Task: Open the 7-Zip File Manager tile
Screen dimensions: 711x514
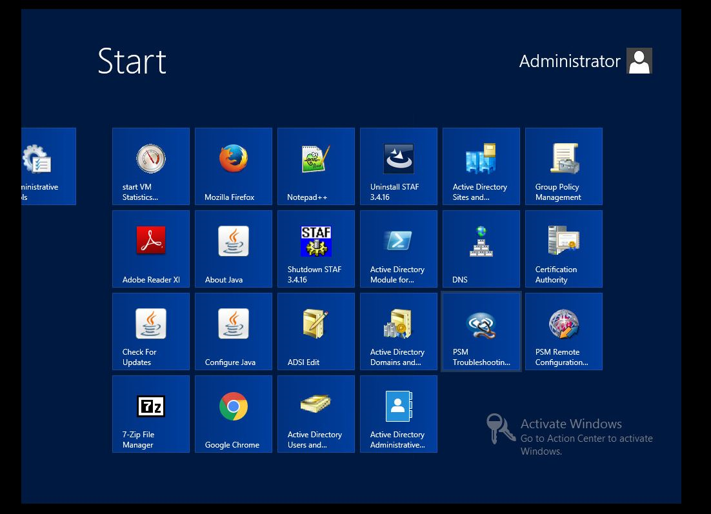Action: [x=150, y=414]
